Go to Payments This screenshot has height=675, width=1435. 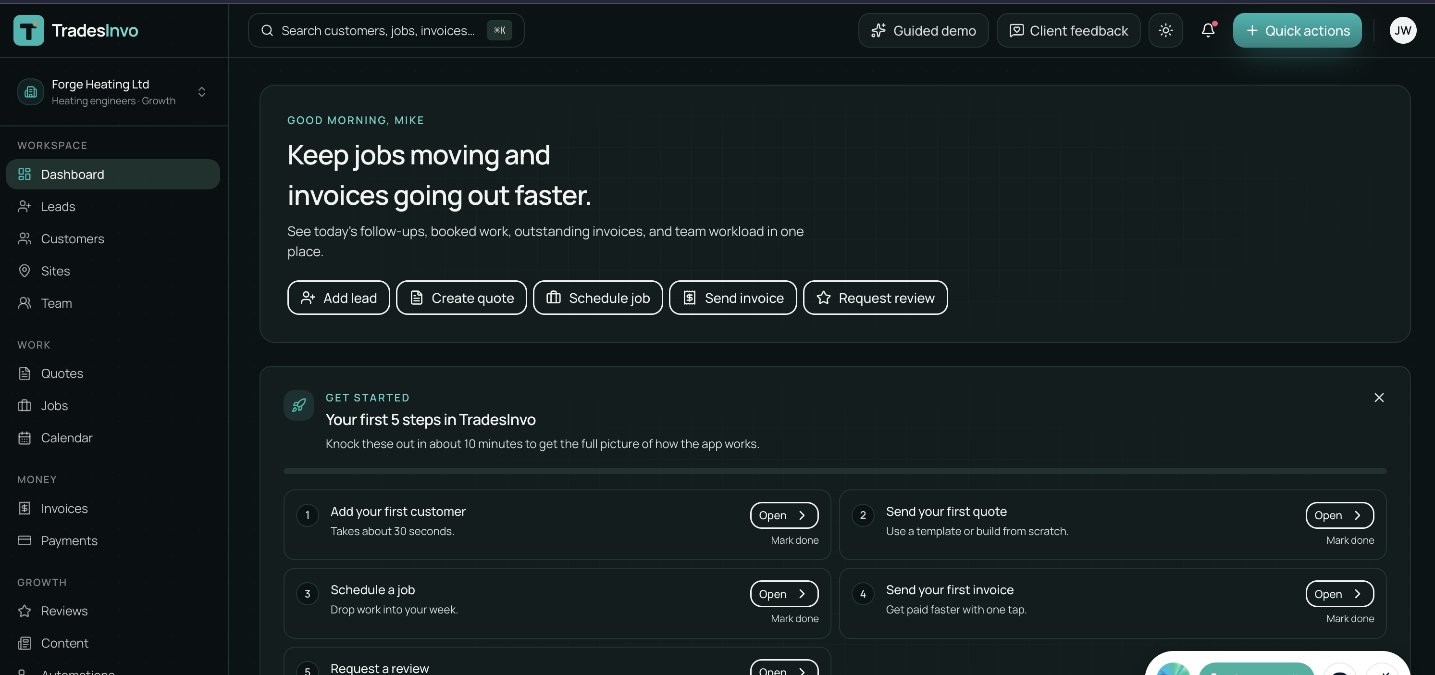113,541
